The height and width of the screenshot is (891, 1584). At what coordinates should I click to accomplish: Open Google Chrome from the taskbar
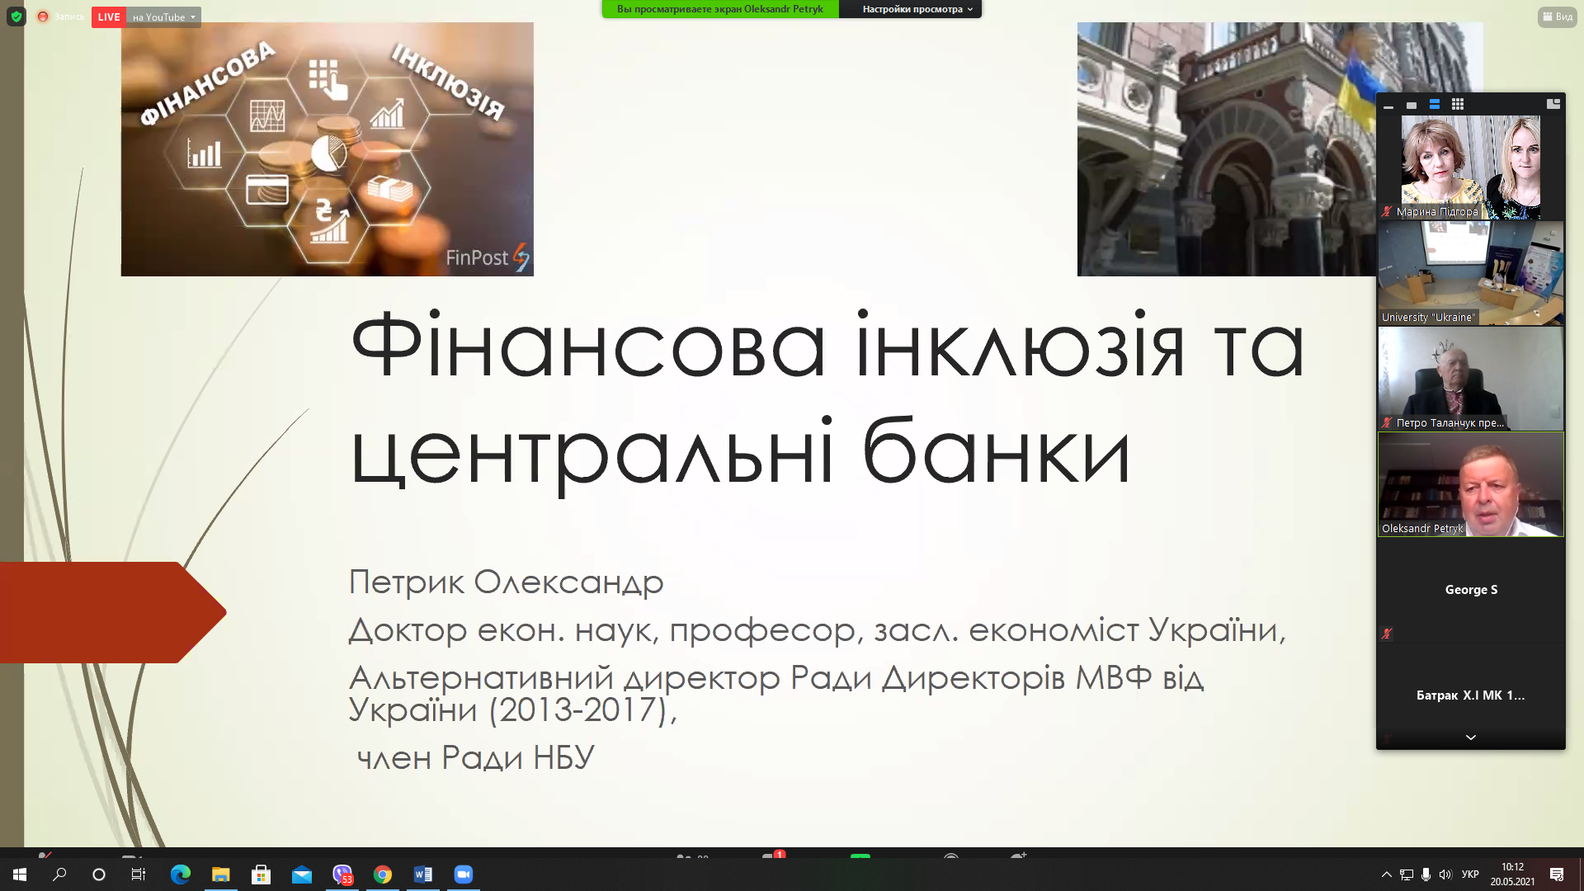pyautogui.click(x=383, y=874)
